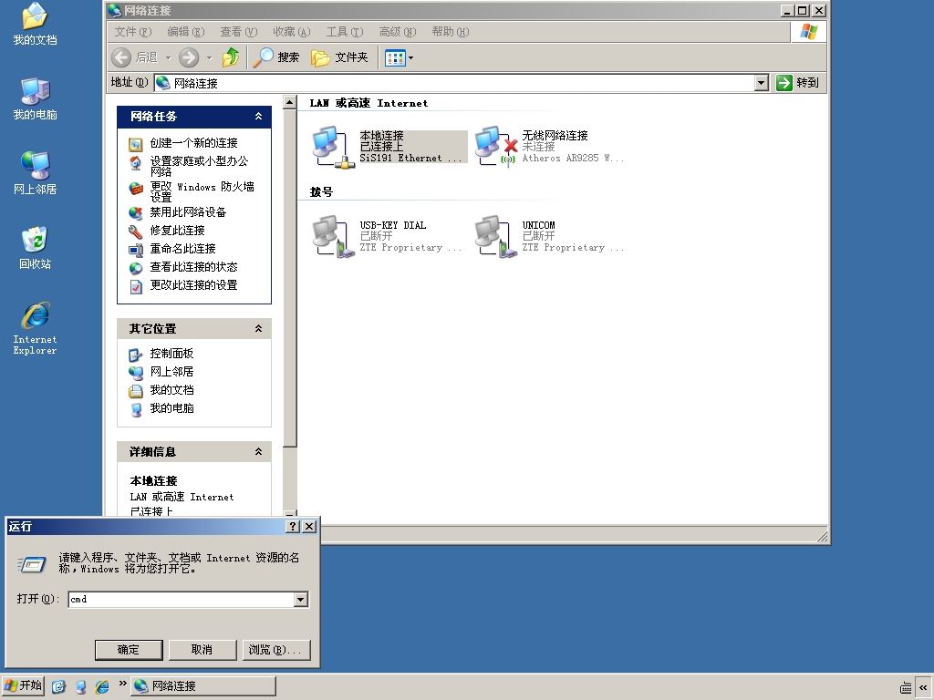Collapse the 详细信息 panel
Image resolution: width=934 pixels, height=700 pixels.
coord(258,452)
